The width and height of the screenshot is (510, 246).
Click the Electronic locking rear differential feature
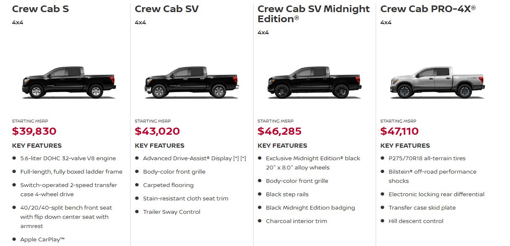437,195
